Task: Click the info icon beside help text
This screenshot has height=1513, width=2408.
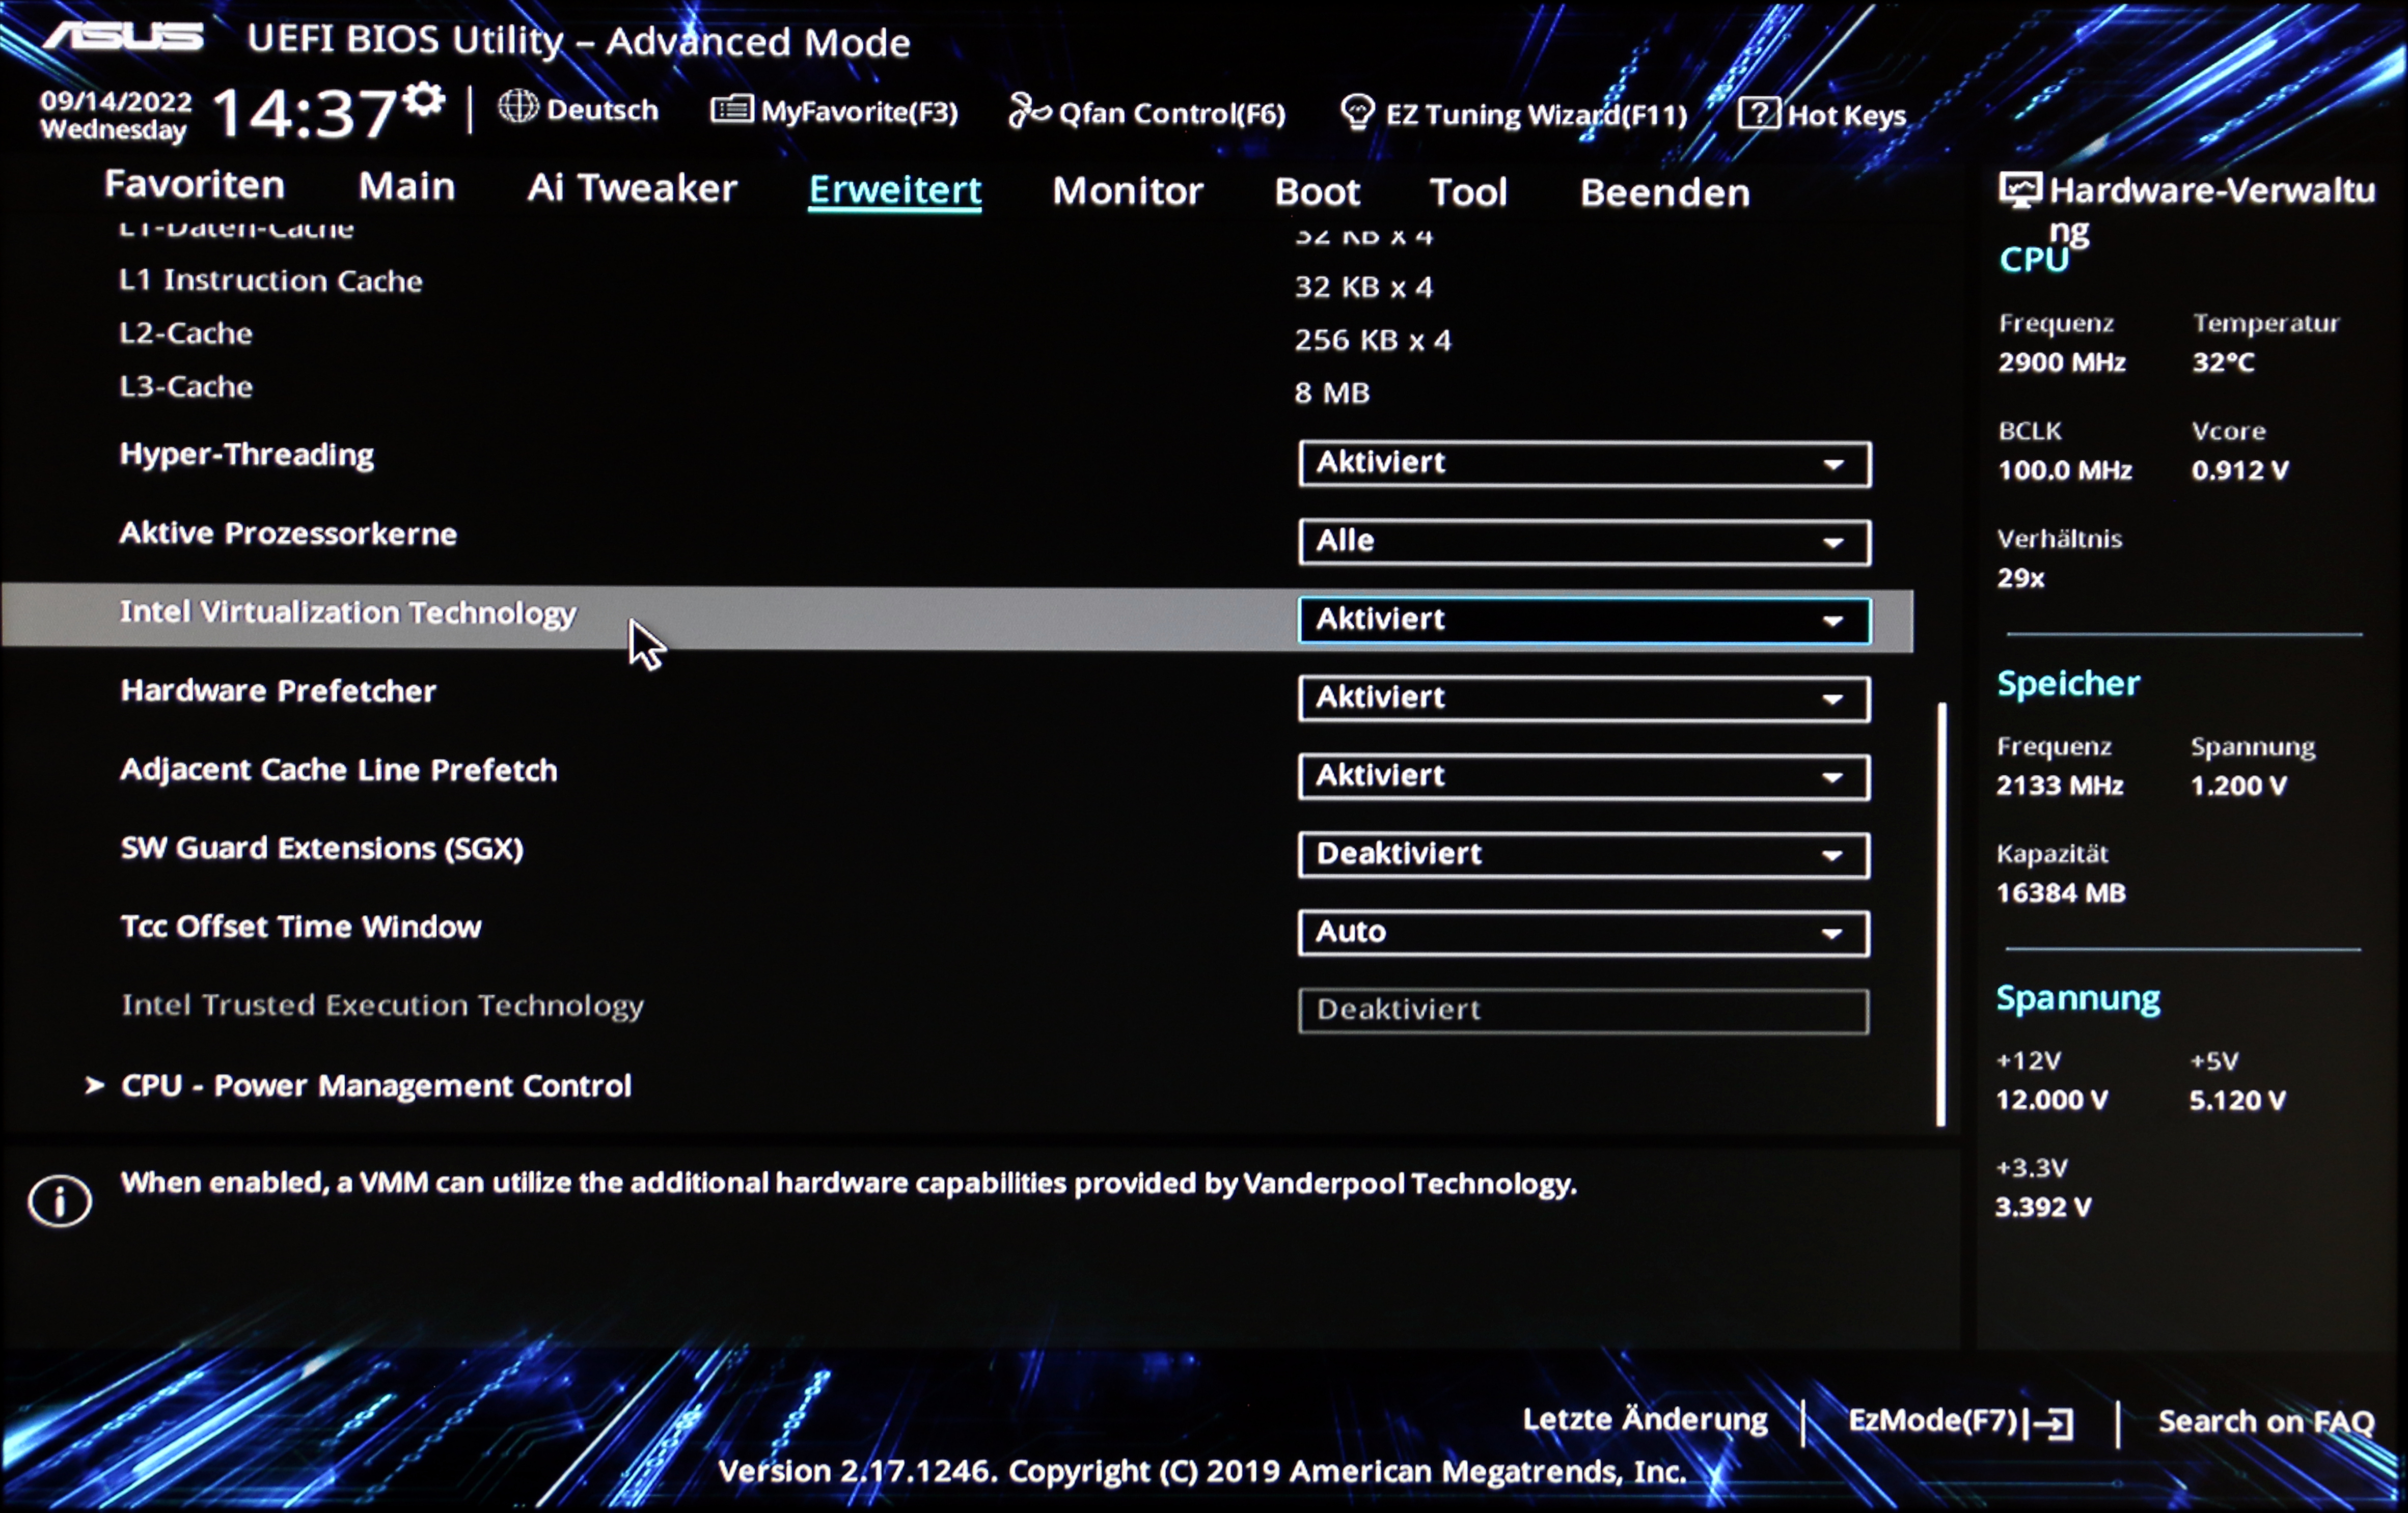Action: coord(60,1200)
